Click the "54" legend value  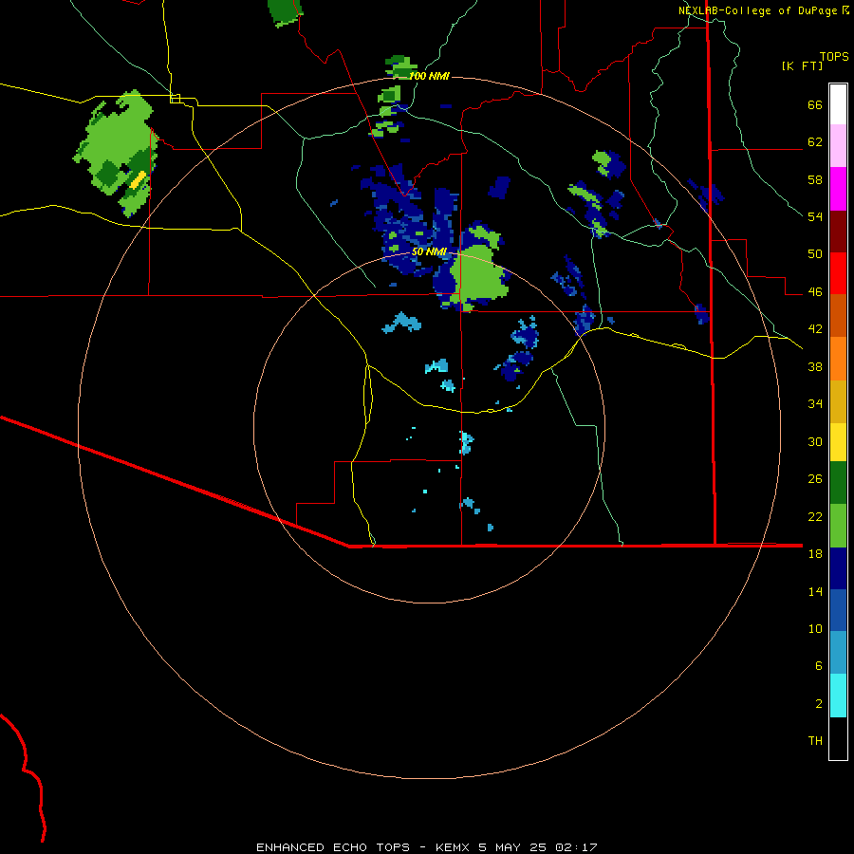pyautogui.click(x=815, y=216)
